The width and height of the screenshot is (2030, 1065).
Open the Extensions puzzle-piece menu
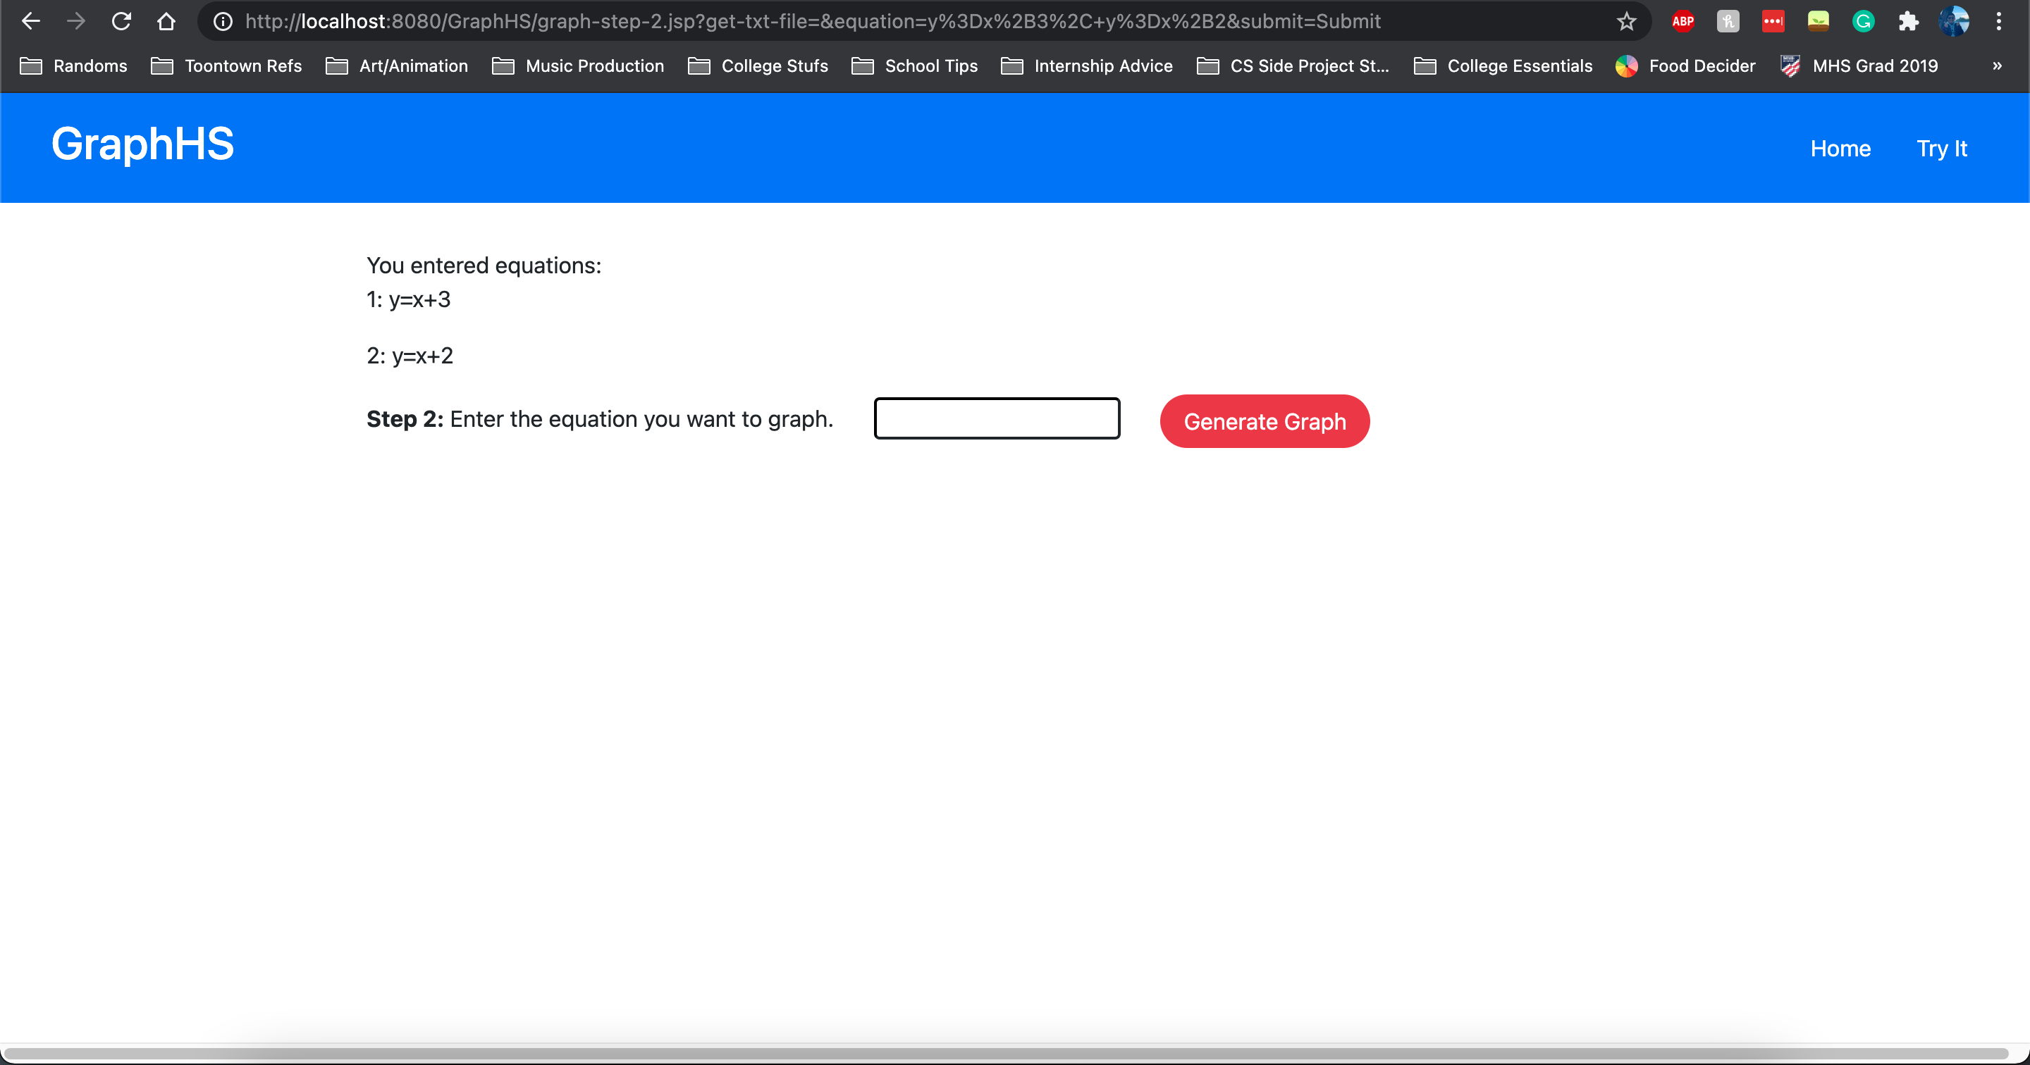tap(1908, 21)
